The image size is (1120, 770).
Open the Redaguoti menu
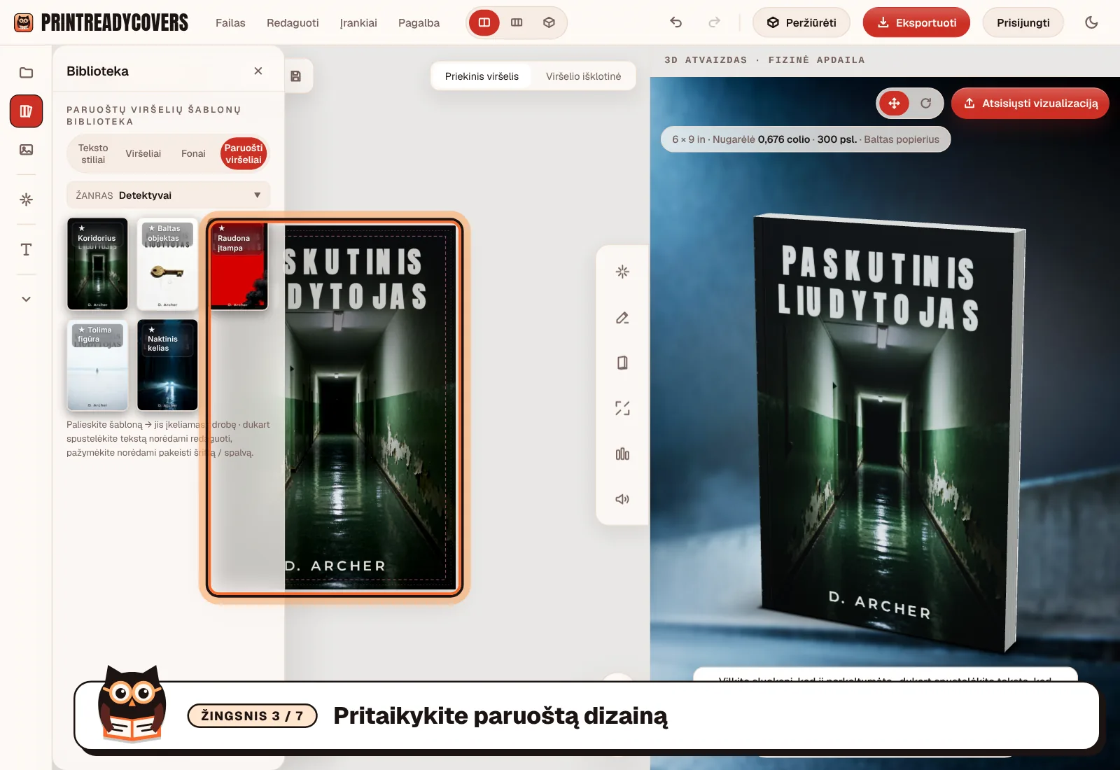(293, 22)
